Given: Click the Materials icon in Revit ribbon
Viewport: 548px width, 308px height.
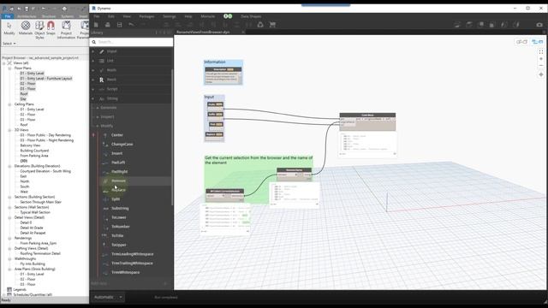Looking at the screenshot, I should click(26, 26).
